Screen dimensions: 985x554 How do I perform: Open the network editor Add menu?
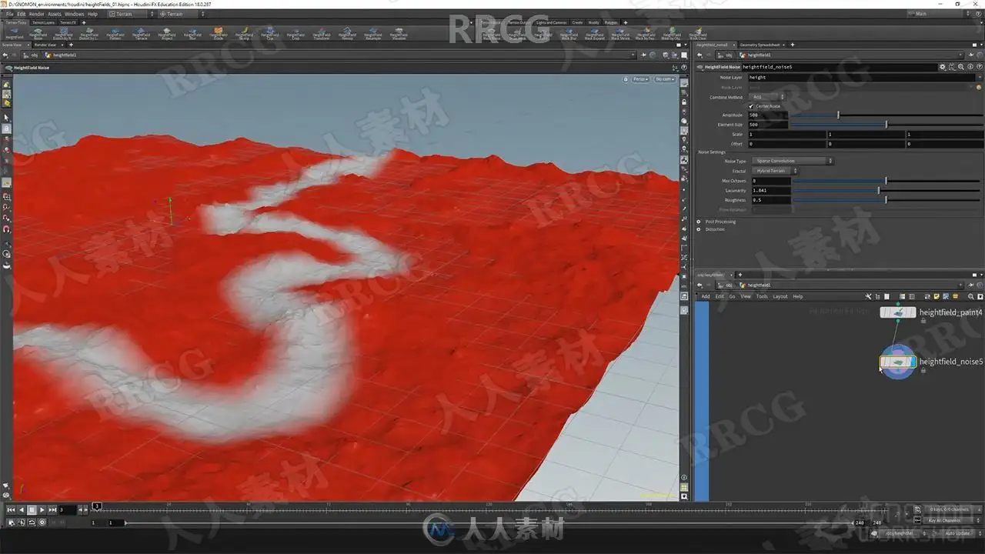[x=706, y=296]
